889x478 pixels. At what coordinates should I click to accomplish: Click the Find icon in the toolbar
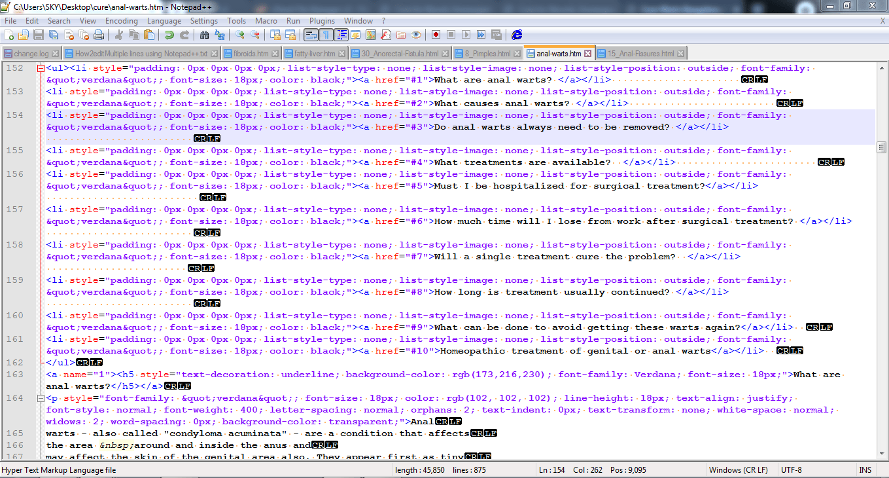pyautogui.click(x=204, y=35)
